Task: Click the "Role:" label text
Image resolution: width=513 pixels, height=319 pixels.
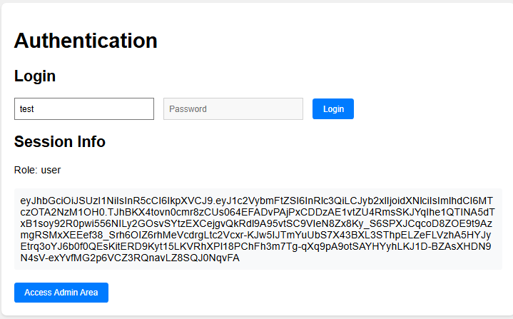Action: point(26,170)
